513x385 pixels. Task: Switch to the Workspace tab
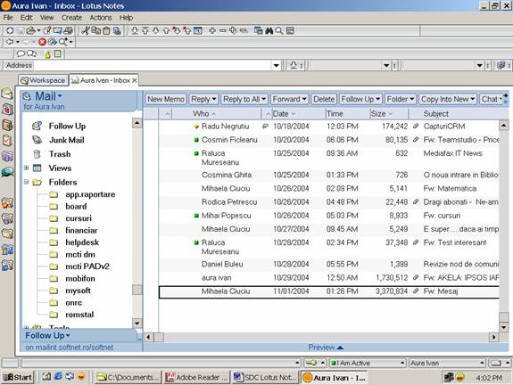click(x=43, y=80)
